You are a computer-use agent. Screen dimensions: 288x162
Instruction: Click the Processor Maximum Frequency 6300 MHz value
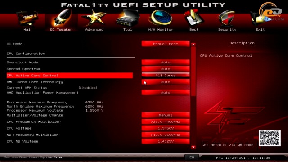point(94,102)
